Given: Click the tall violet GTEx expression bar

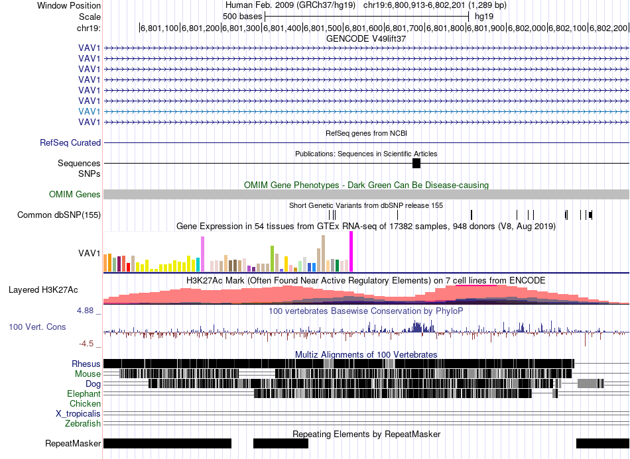Looking at the screenshot, I should (x=202, y=254).
